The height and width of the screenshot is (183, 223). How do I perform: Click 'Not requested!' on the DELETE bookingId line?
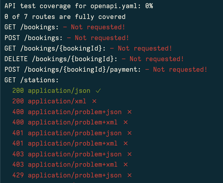tap(157, 59)
